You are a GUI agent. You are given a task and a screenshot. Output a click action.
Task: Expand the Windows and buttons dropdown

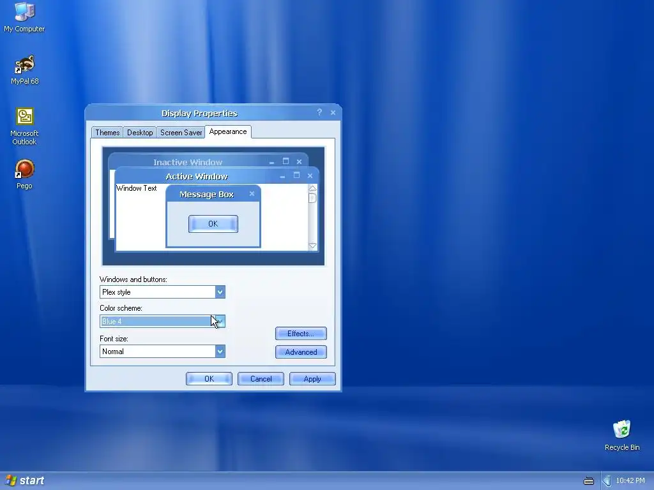[220, 292]
